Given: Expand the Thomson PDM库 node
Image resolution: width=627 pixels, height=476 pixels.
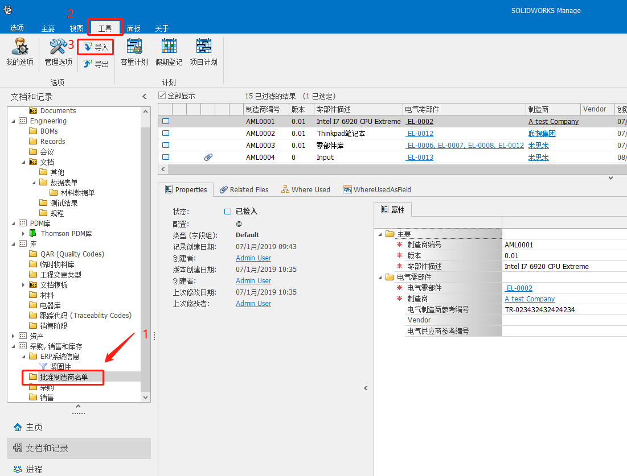Looking at the screenshot, I should (x=23, y=234).
